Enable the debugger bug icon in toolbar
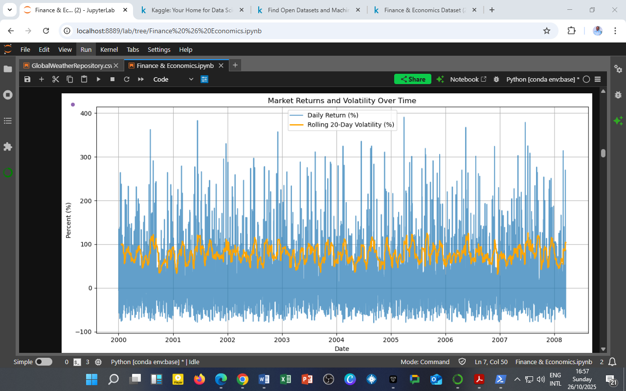 tap(496, 79)
